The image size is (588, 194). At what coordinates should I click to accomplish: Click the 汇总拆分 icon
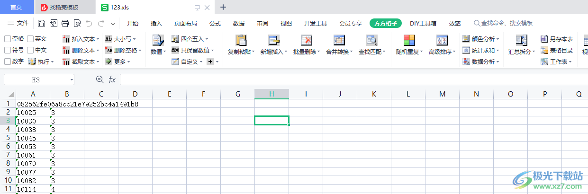pos(522,41)
